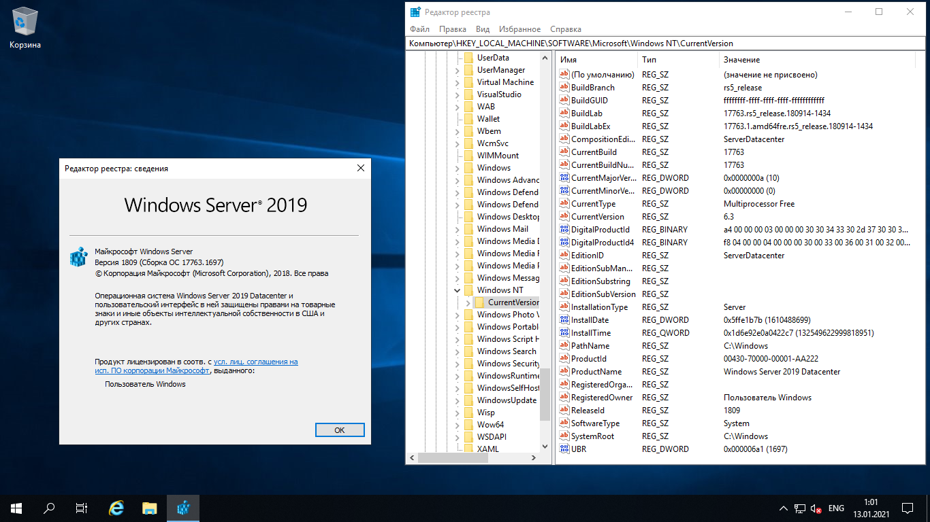The width and height of the screenshot is (930, 522).
Task: Click tree vertical scrollbar down arrow
Action: pos(544,447)
